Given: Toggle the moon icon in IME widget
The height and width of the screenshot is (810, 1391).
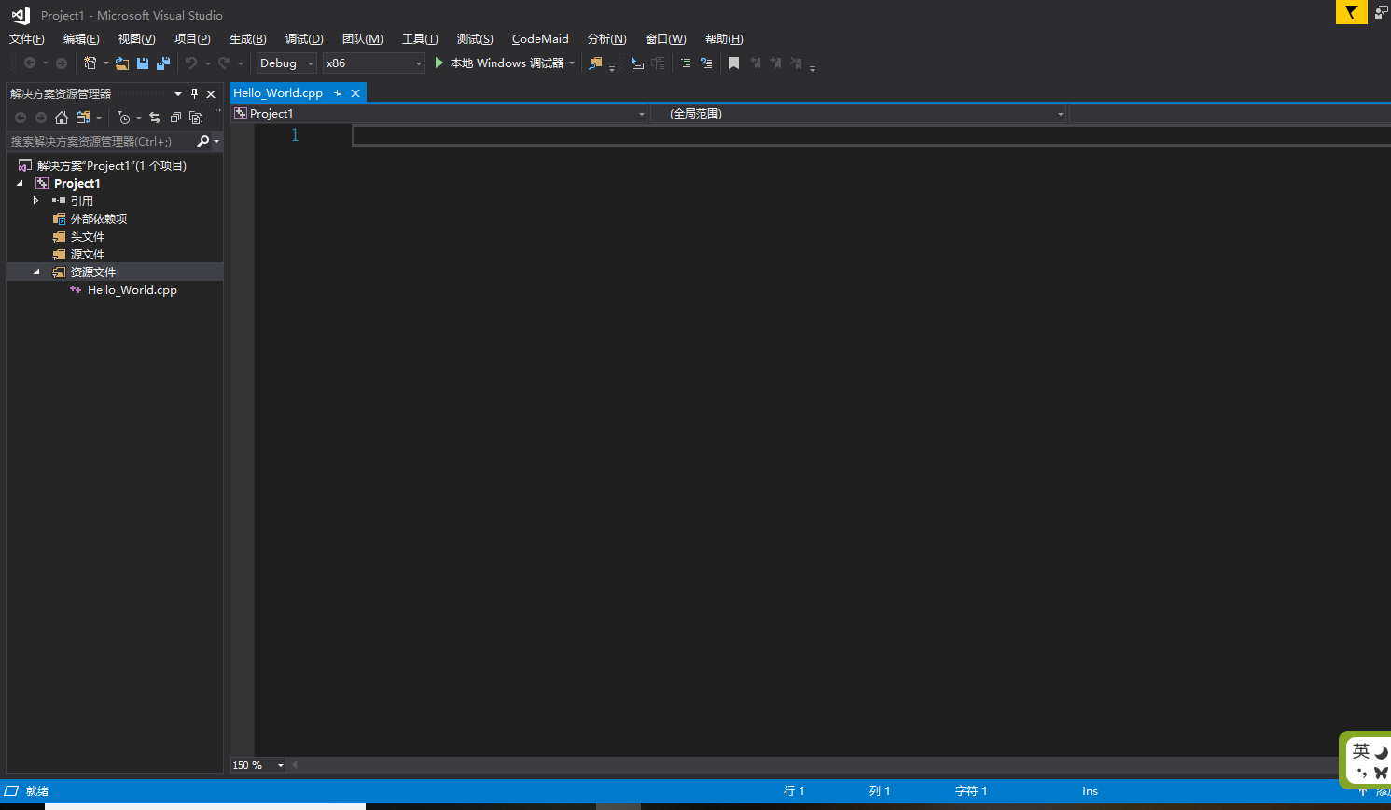Looking at the screenshot, I should tap(1381, 752).
